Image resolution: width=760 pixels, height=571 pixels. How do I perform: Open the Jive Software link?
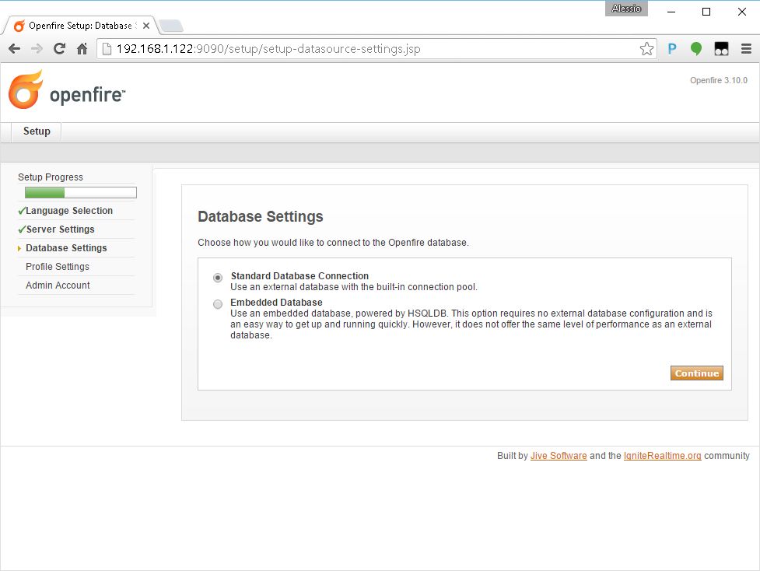pyautogui.click(x=559, y=456)
